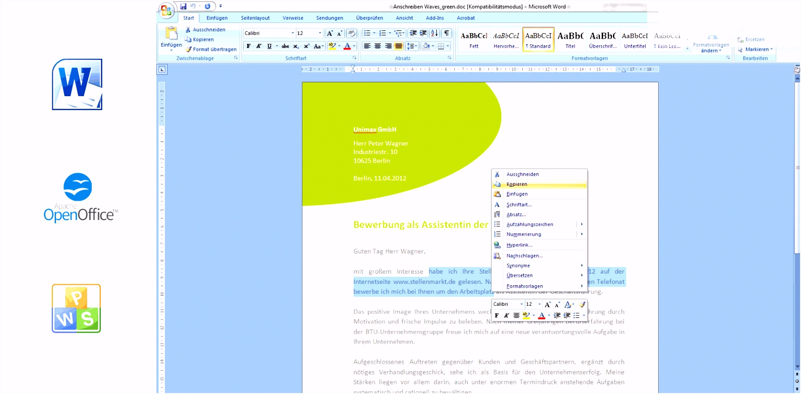Redo the action in quick access toolbar

[207, 6]
